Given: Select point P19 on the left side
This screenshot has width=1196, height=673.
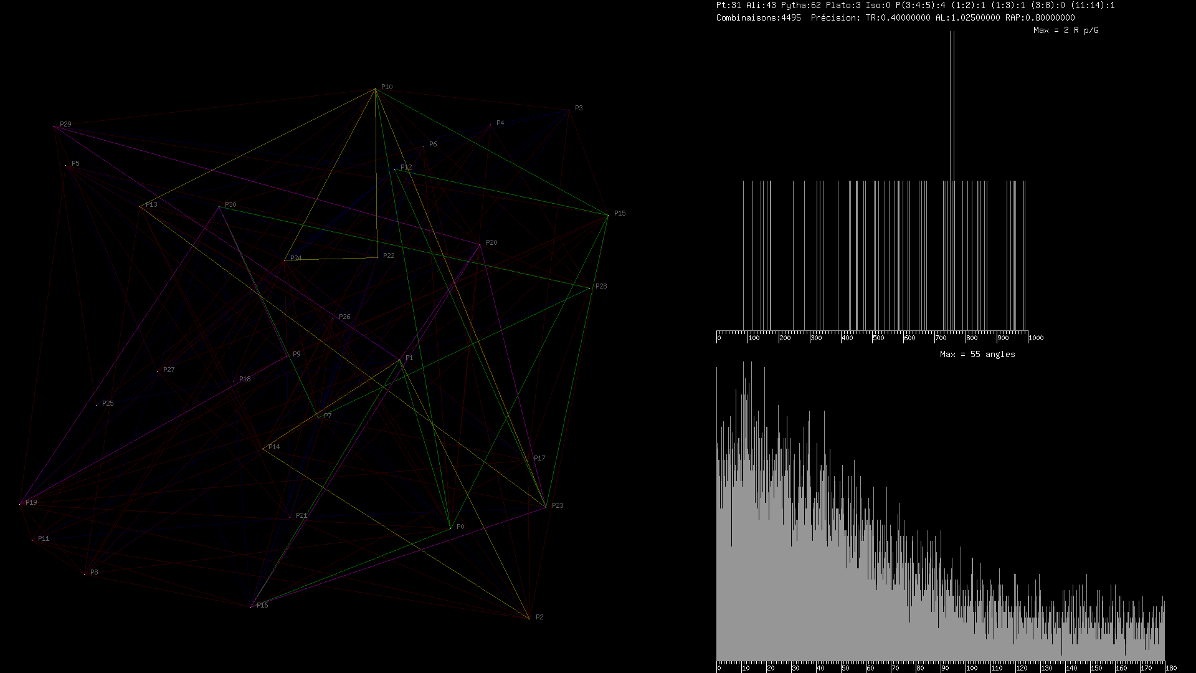Looking at the screenshot, I should point(20,504).
